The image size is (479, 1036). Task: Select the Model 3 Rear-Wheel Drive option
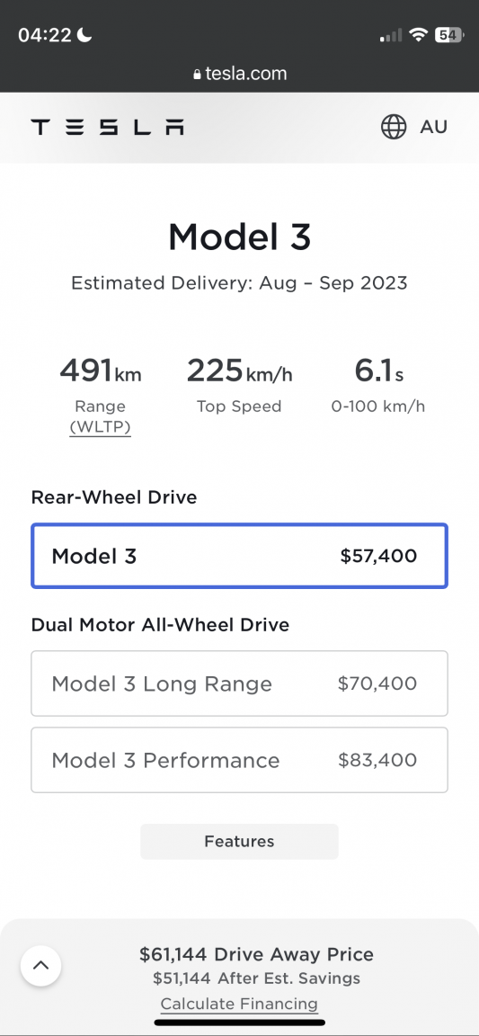pyautogui.click(x=239, y=556)
